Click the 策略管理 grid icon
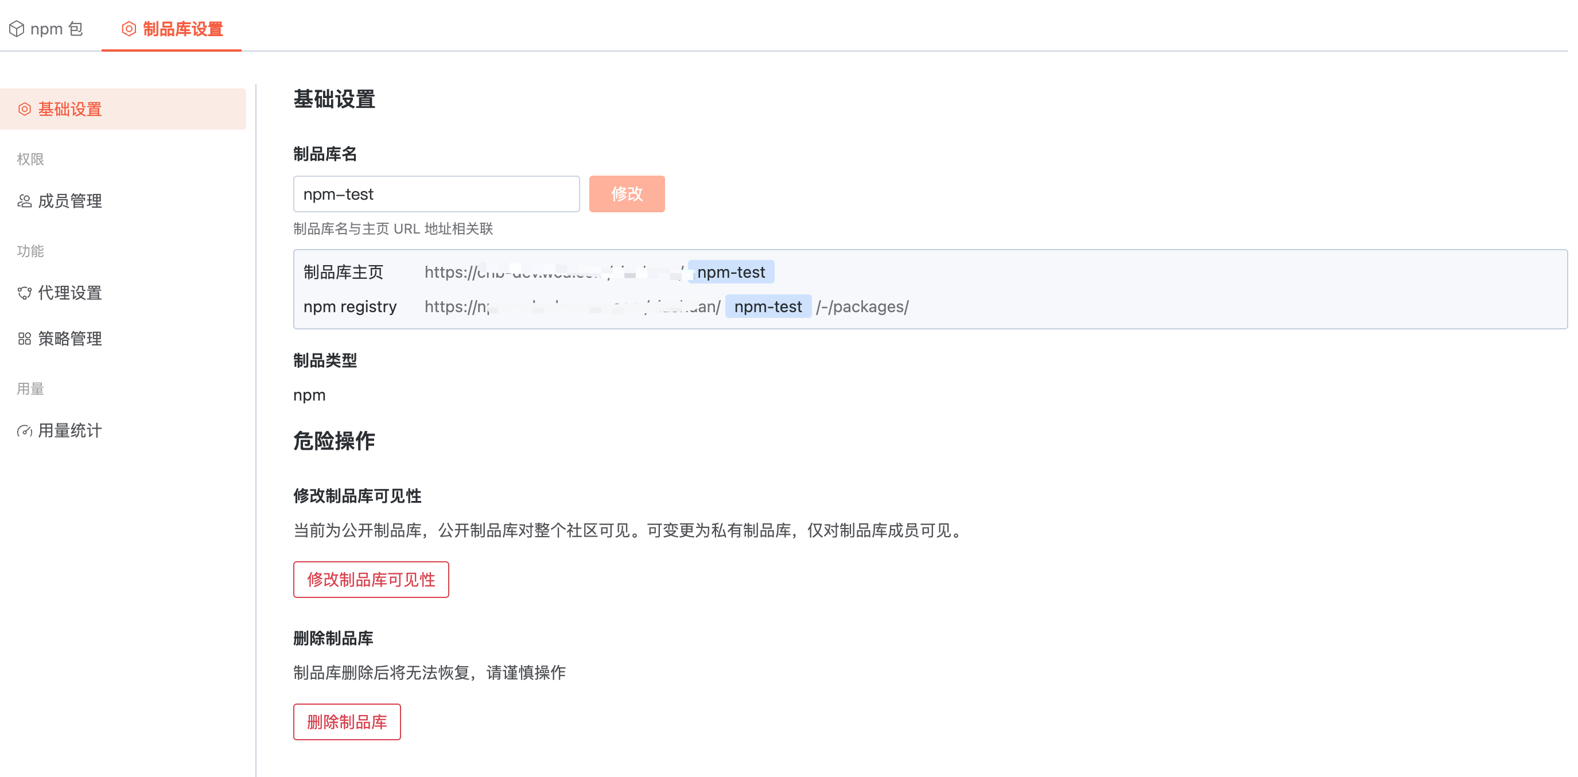This screenshot has height=777, width=1578. click(25, 339)
